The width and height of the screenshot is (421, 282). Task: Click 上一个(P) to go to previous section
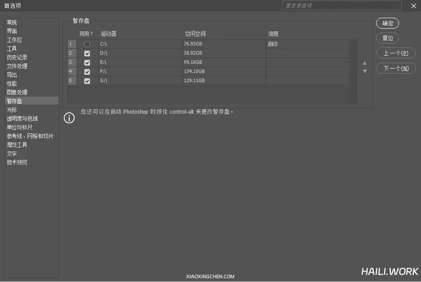396,53
